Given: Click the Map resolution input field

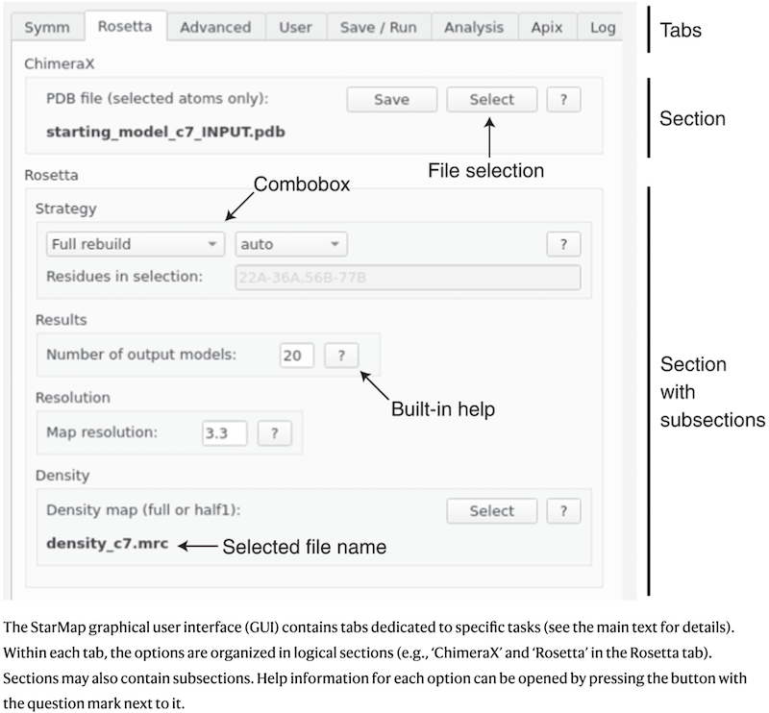Looking at the screenshot, I should coord(224,433).
